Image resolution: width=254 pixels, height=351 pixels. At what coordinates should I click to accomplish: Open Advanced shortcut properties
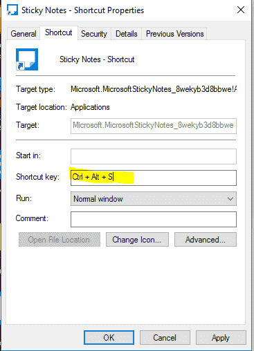tap(206, 240)
